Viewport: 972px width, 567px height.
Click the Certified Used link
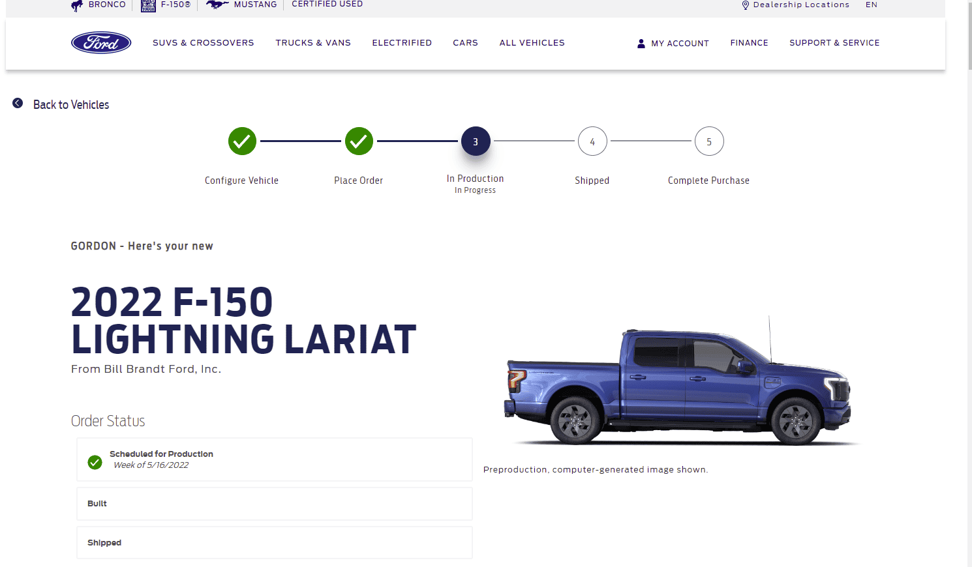[x=327, y=4]
